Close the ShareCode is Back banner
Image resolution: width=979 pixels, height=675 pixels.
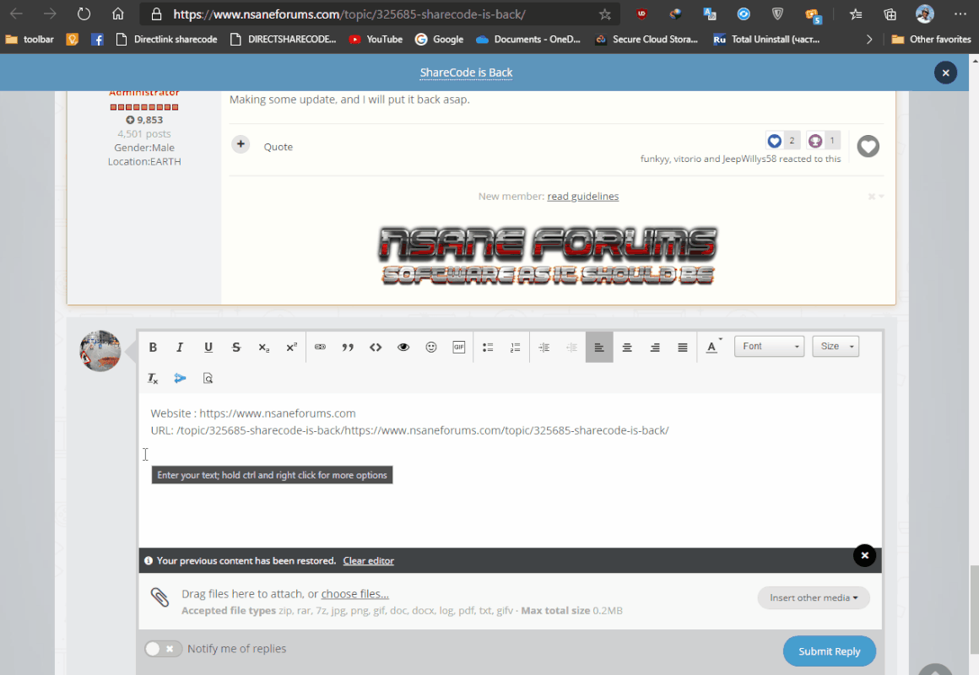945,73
